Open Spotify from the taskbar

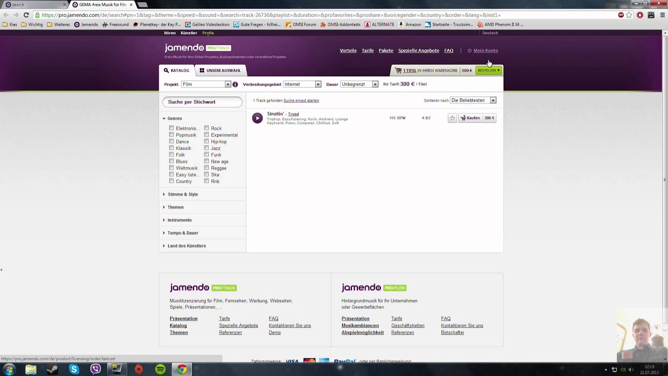click(160, 370)
